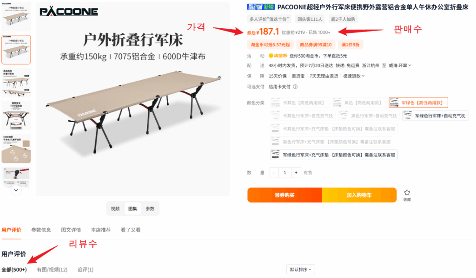Click the quantity input field
Viewport: 476px width, 278px height.
pos(285,173)
